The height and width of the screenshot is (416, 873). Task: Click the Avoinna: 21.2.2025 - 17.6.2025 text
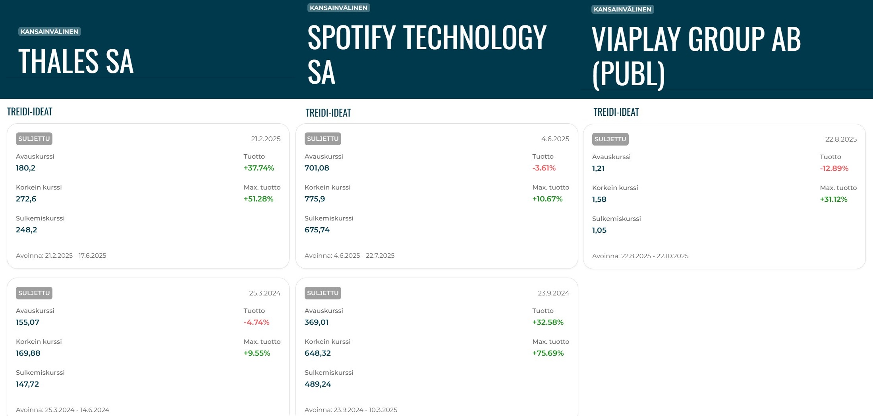[x=61, y=255]
